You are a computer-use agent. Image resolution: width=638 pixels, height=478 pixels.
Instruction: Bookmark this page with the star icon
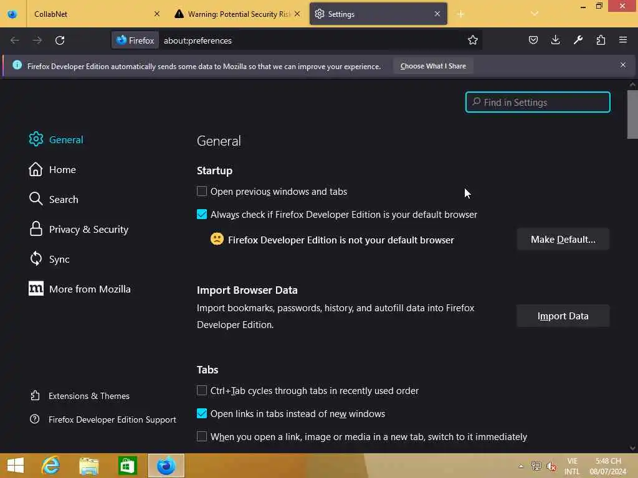[x=472, y=40]
